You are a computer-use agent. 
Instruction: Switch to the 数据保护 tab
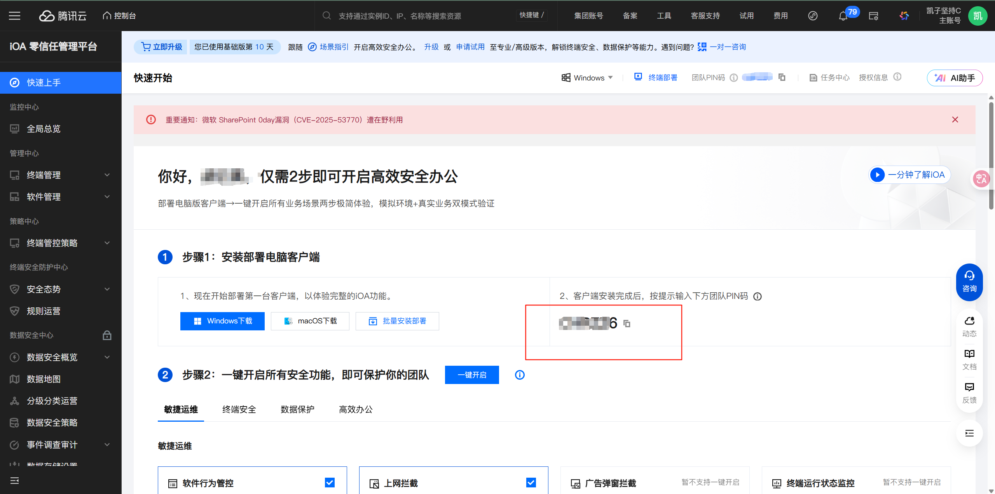(x=297, y=409)
